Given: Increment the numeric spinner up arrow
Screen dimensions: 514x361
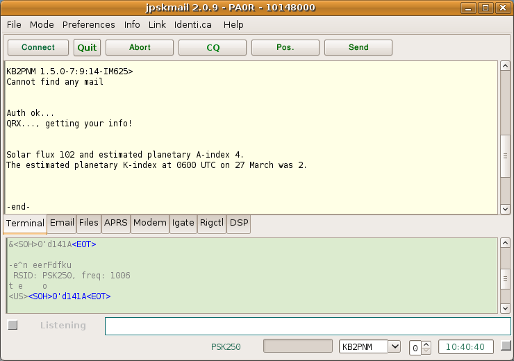Looking at the screenshot, I should coord(426,344).
